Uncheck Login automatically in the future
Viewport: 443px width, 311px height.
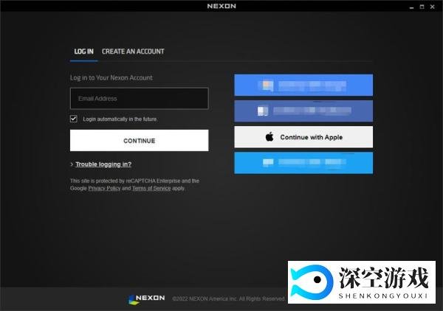[73, 119]
